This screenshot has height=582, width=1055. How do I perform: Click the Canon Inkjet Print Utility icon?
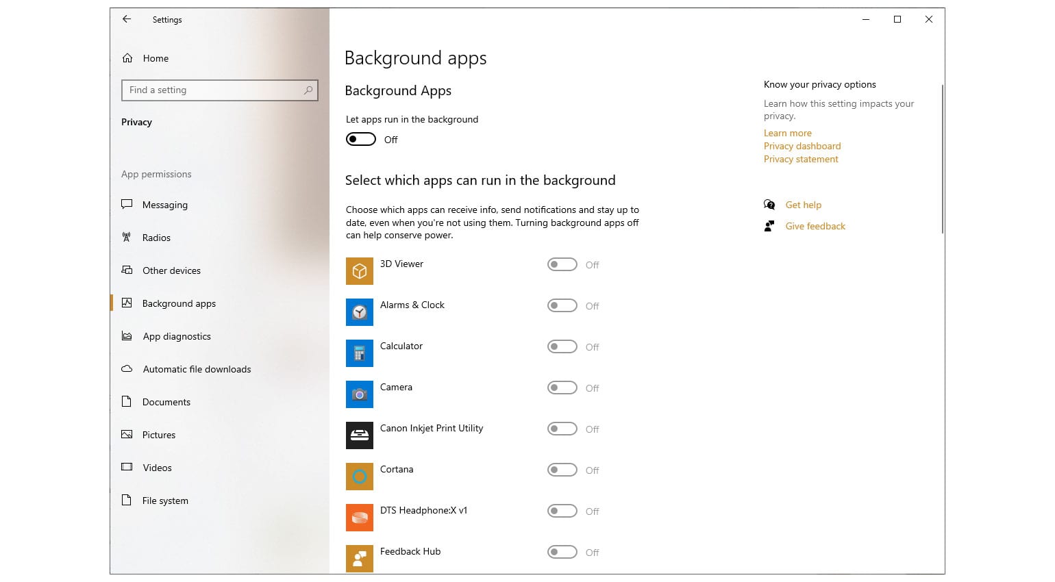(x=360, y=435)
